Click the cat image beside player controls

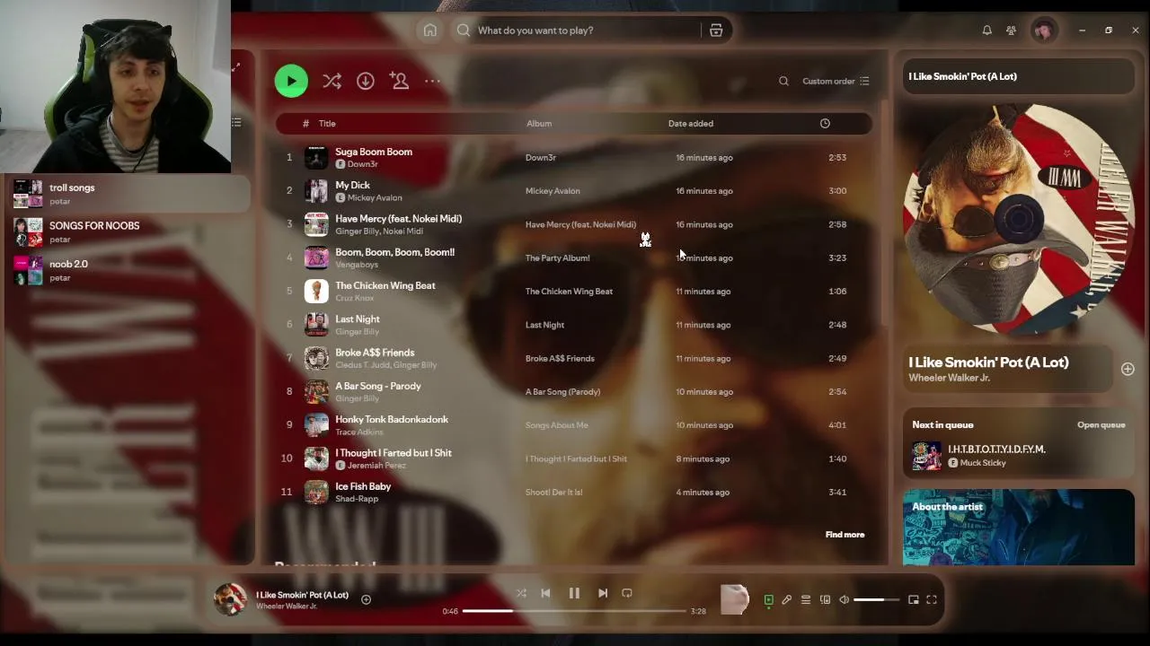click(735, 599)
